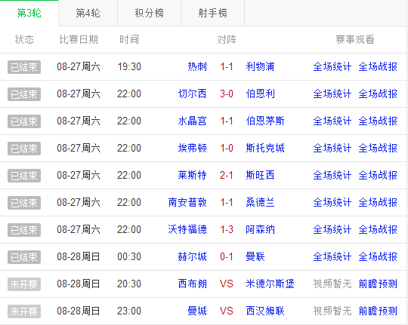Click the 阿森纳 team link
The height and width of the screenshot is (325, 408).
[260, 230]
